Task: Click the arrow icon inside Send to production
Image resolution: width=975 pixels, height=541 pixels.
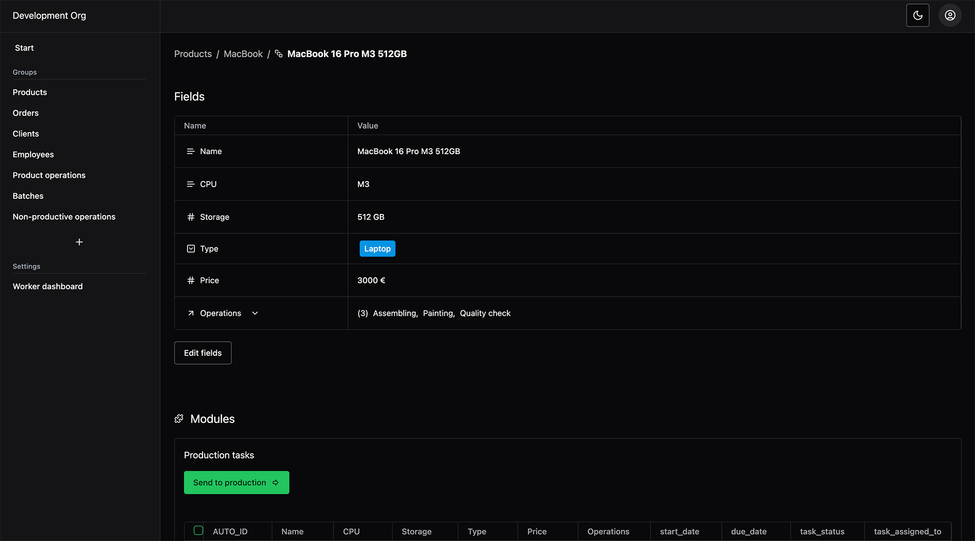Action: 276,483
